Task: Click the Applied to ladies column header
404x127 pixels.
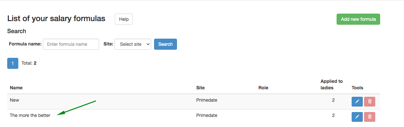Action: coord(331,84)
